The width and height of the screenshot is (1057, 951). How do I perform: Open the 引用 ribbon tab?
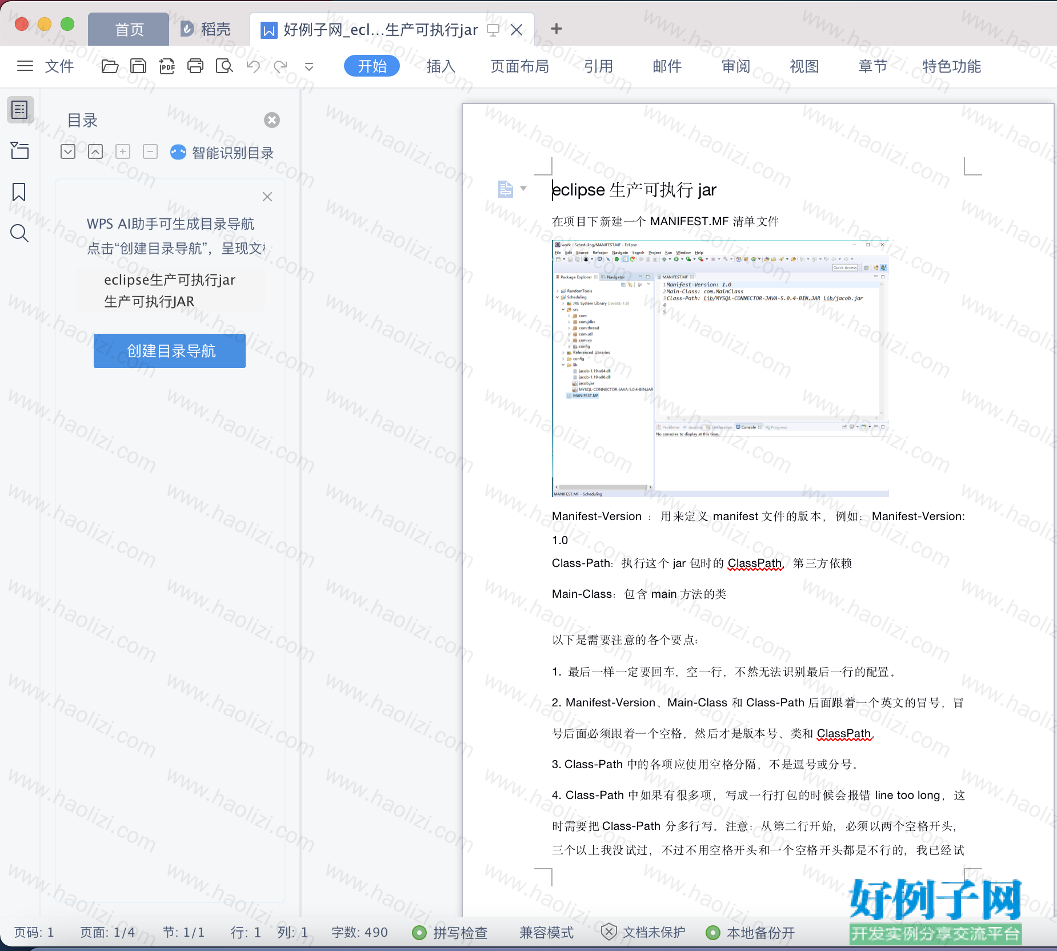click(598, 66)
